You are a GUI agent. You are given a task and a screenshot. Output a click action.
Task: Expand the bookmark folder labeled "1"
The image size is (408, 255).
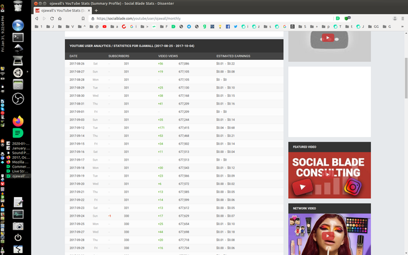38,27
